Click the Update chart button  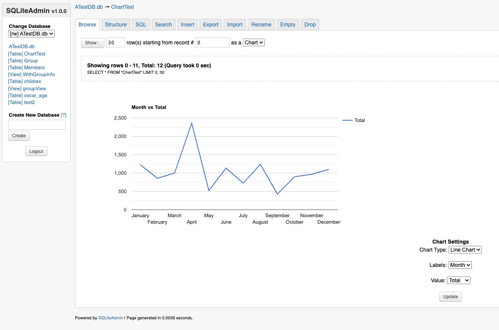[450, 297]
